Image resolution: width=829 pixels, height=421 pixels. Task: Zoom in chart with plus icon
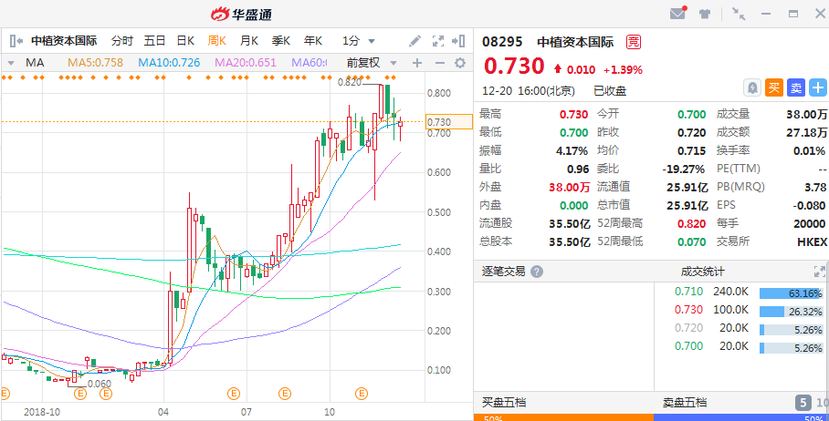417,63
